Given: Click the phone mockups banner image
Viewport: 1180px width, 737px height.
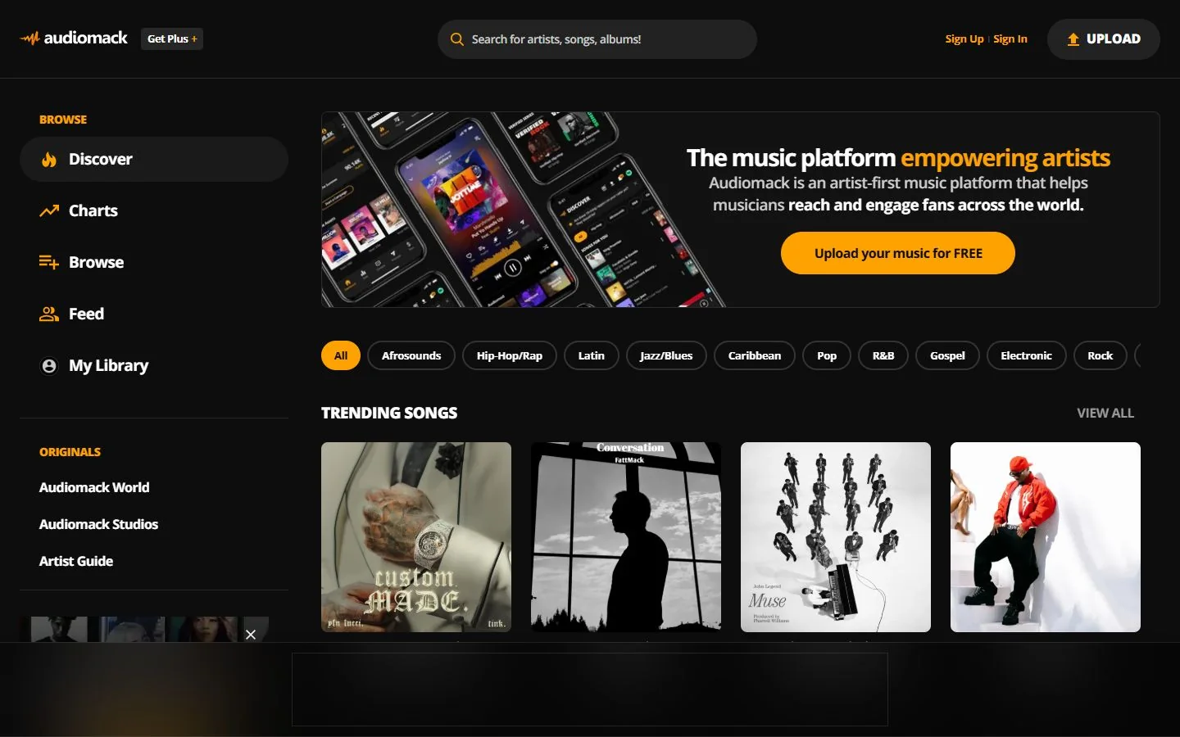Looking at the screenshot, I should [523, 210].
